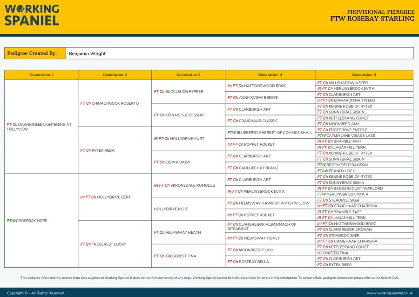The height and width of the screenshot is (297, 419).
Task: Select the Generation 3 column header
Action: (x=188, y=75)
